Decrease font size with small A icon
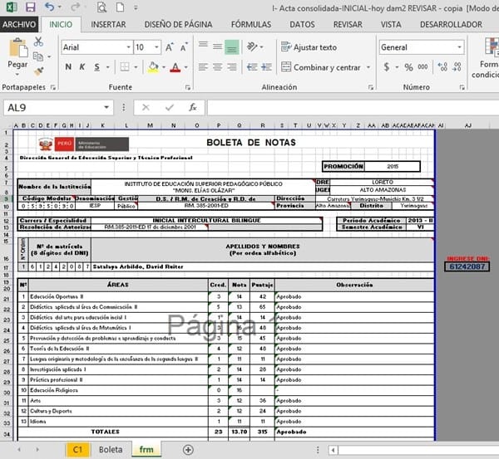 pyautogui.click(x=184, y=47)
